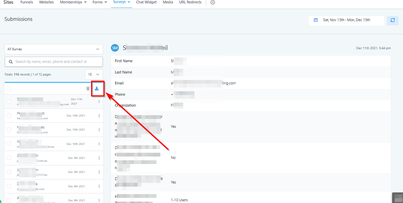This screenshot has width=403, height=203.
Task: Click the refresh submissions button
Action: 392,20
